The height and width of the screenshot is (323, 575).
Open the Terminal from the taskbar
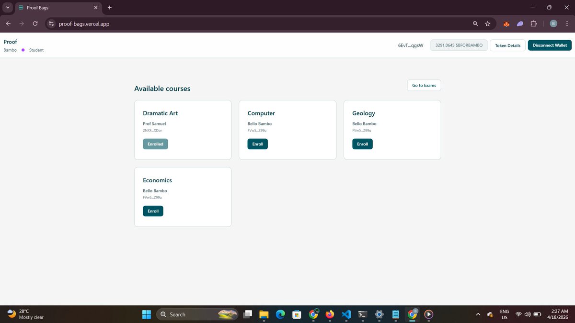point(363,314)
